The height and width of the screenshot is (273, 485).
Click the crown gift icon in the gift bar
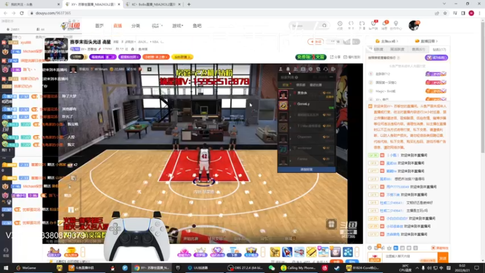pyautogui.click(x=200, y=252)
